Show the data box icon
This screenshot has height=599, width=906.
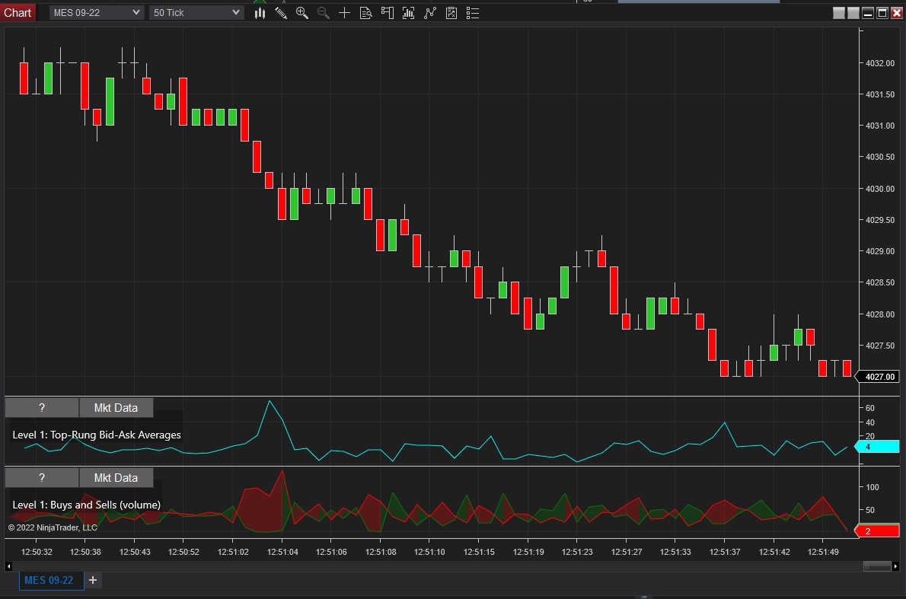coord(365,13)
